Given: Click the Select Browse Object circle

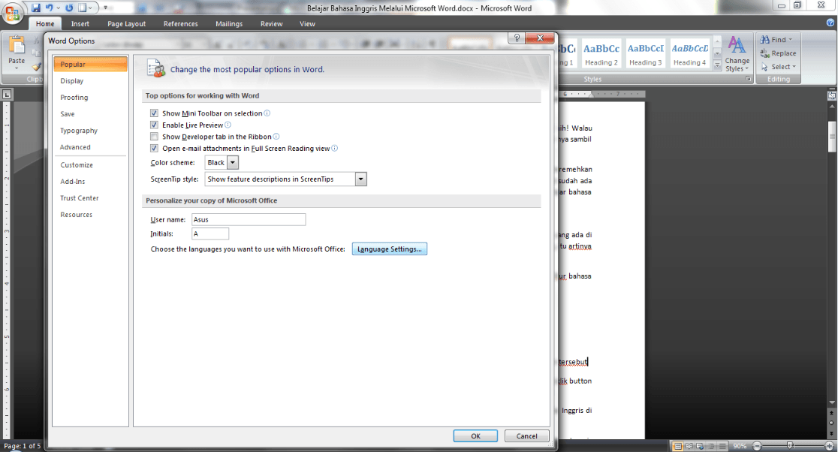Looking at the screenshot, I should [831, 422].
